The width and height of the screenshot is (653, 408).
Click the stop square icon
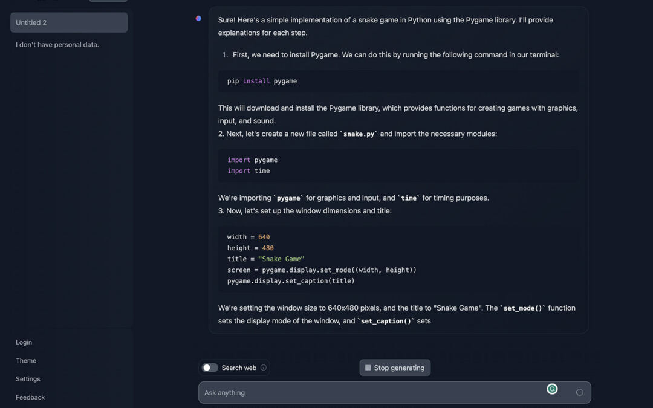[x=368, y=368]
